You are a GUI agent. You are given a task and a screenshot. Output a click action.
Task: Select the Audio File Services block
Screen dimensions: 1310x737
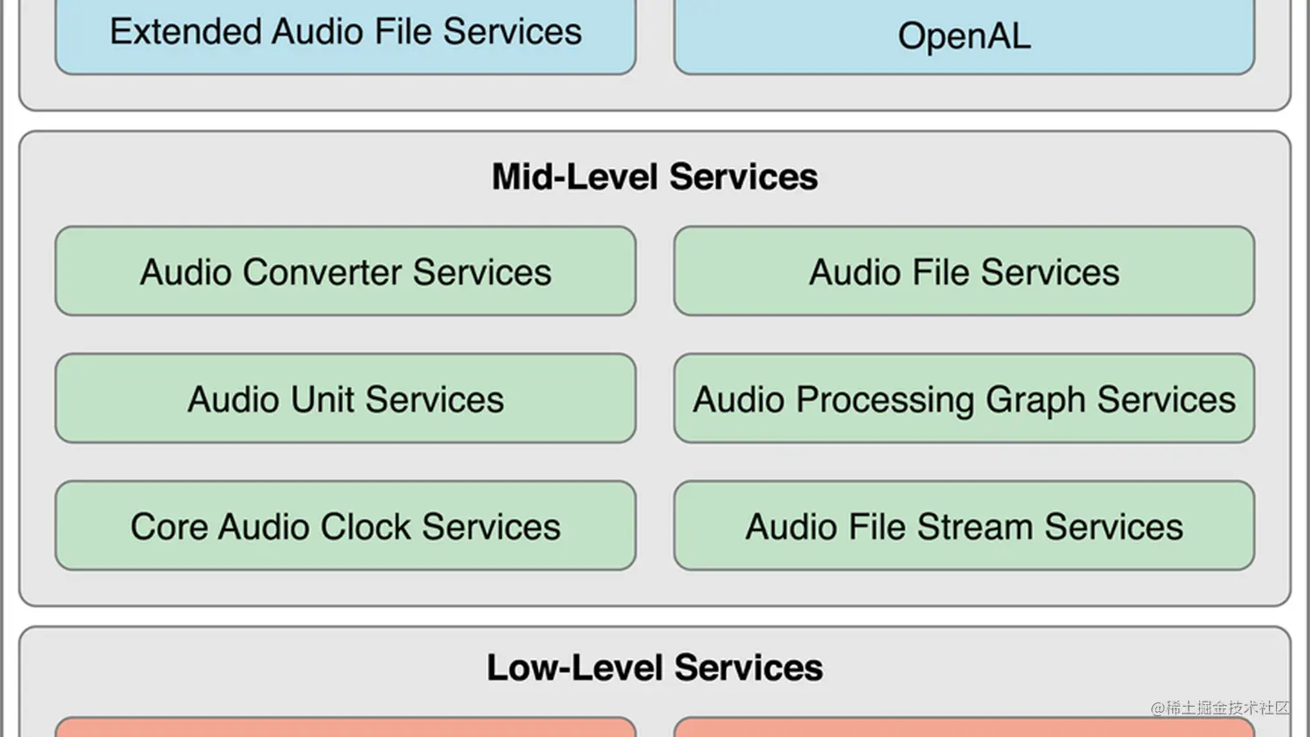point(963,271)
